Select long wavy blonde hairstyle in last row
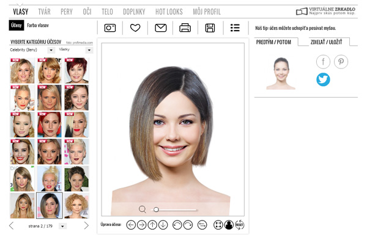This screenshot has height=237, width=367. [x=22, y=205]
